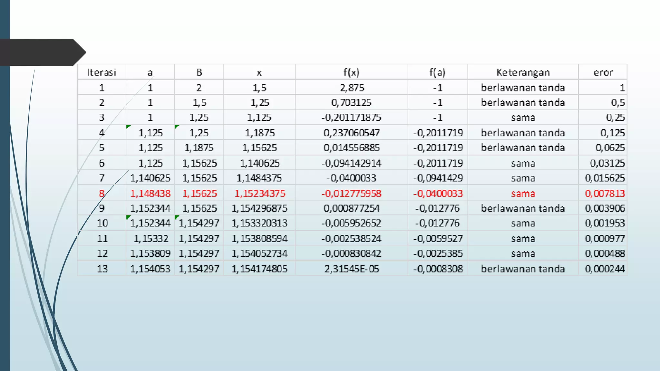Click the red error value 0,007813
The height and width of the screenshot is (371, 660).
[x=605, y=193]
